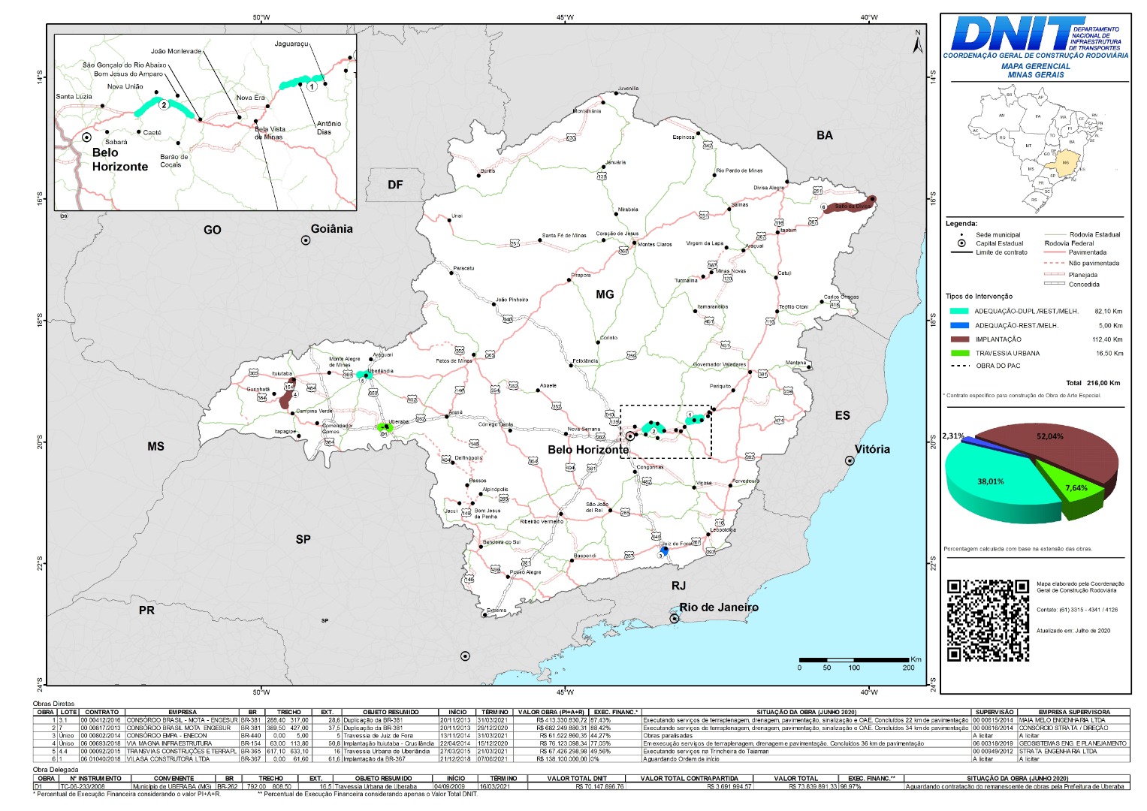Click the 38,01% cyan pie slice
1147x811 pixels.
click(x=995, y=483)
